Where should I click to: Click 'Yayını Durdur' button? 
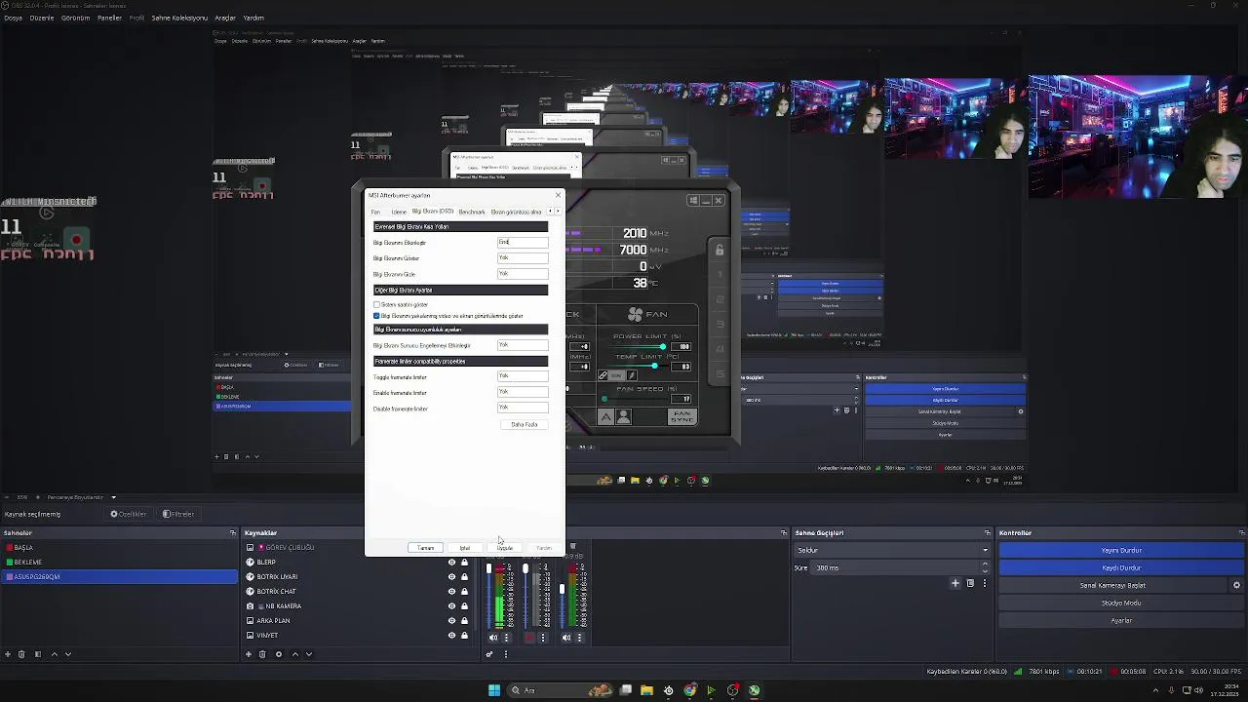point(1121,550)
